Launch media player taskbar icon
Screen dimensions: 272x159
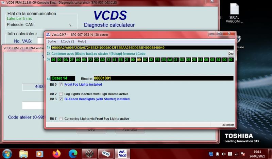coord(39,154)
